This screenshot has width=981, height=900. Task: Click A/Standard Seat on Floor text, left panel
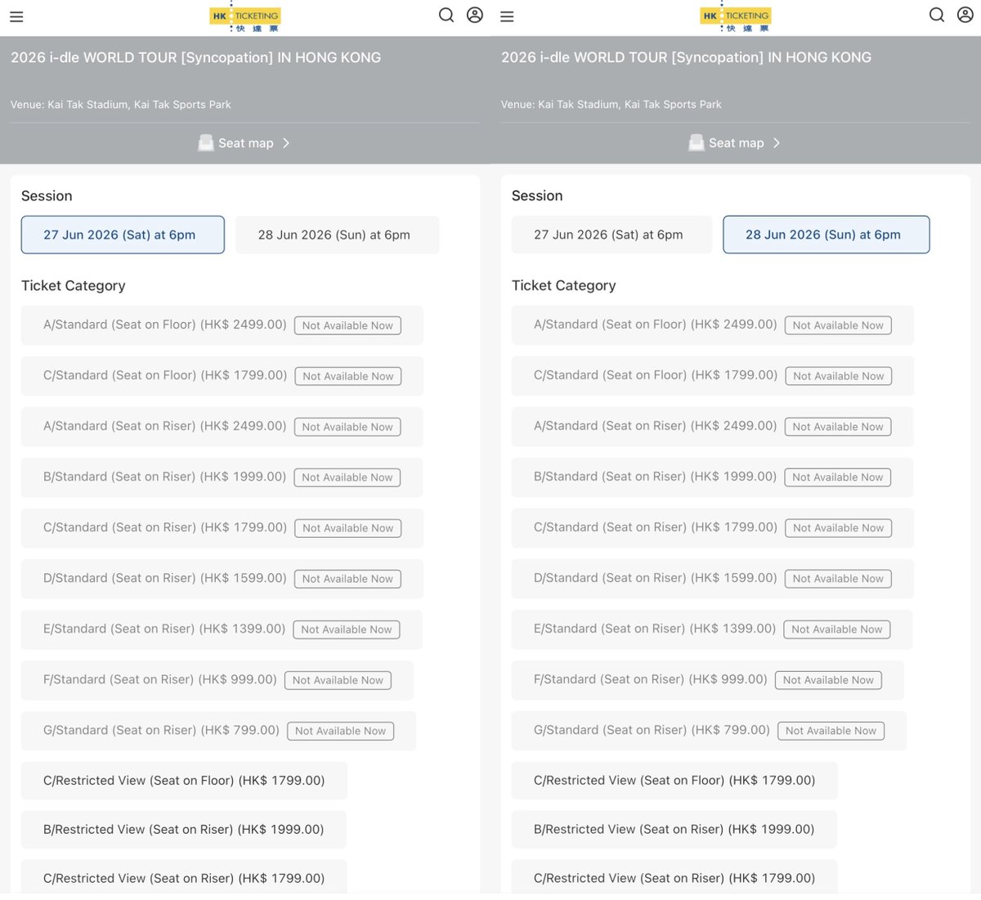[165, 325]
